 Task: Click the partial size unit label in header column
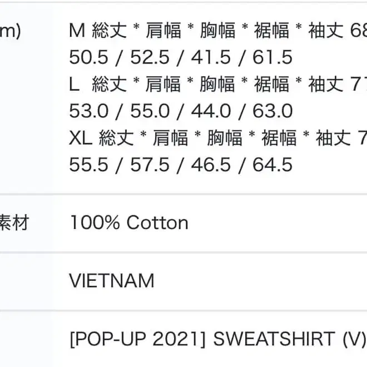pos(10,31)
